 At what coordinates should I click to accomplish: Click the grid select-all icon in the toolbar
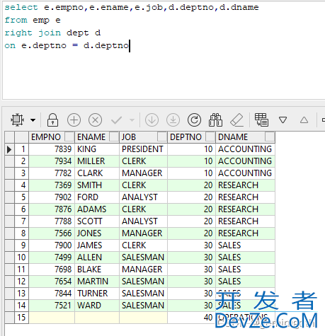click(x=17, y=120)
